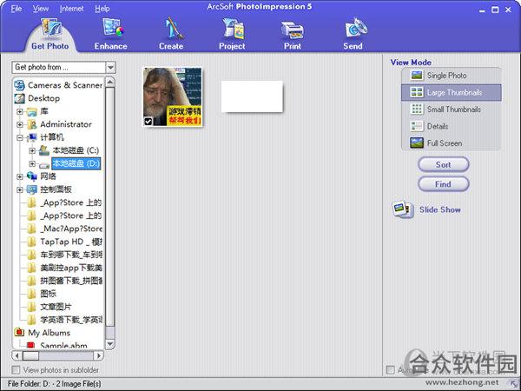Open the Create module icon

[x=173, y=27]
